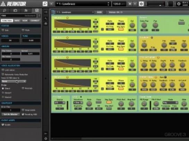Toggle the LFO Mono button
189x141 pixels.
coord(98,102)
